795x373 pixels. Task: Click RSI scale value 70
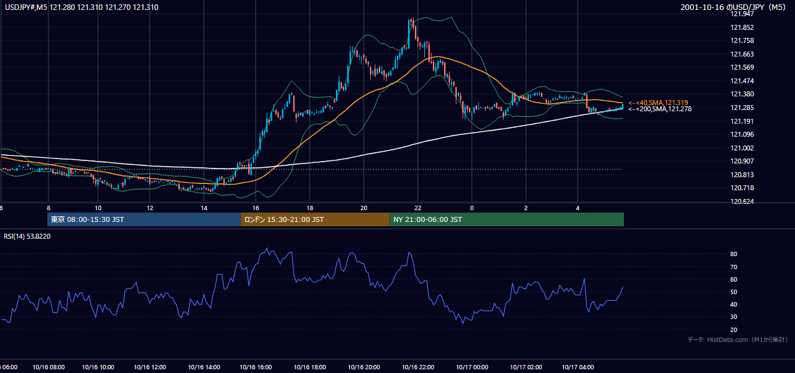733,267
